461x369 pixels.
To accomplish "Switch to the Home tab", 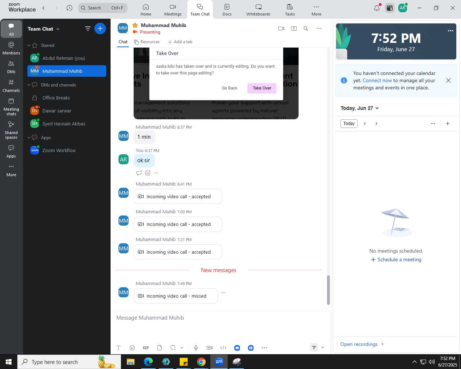I will click(146, 10).
